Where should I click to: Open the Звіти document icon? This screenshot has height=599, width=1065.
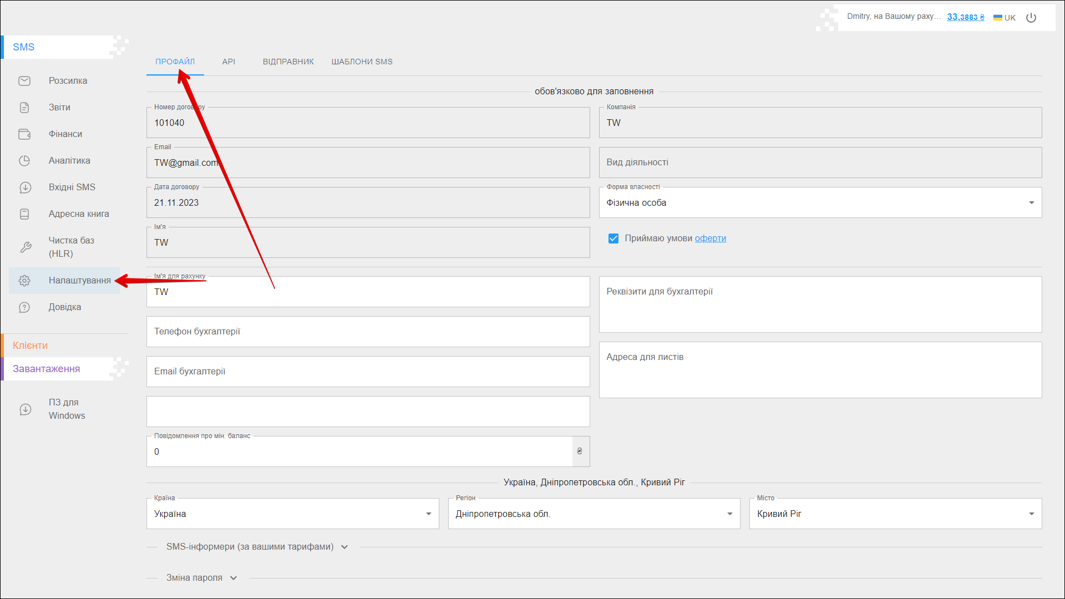[24, 108]
